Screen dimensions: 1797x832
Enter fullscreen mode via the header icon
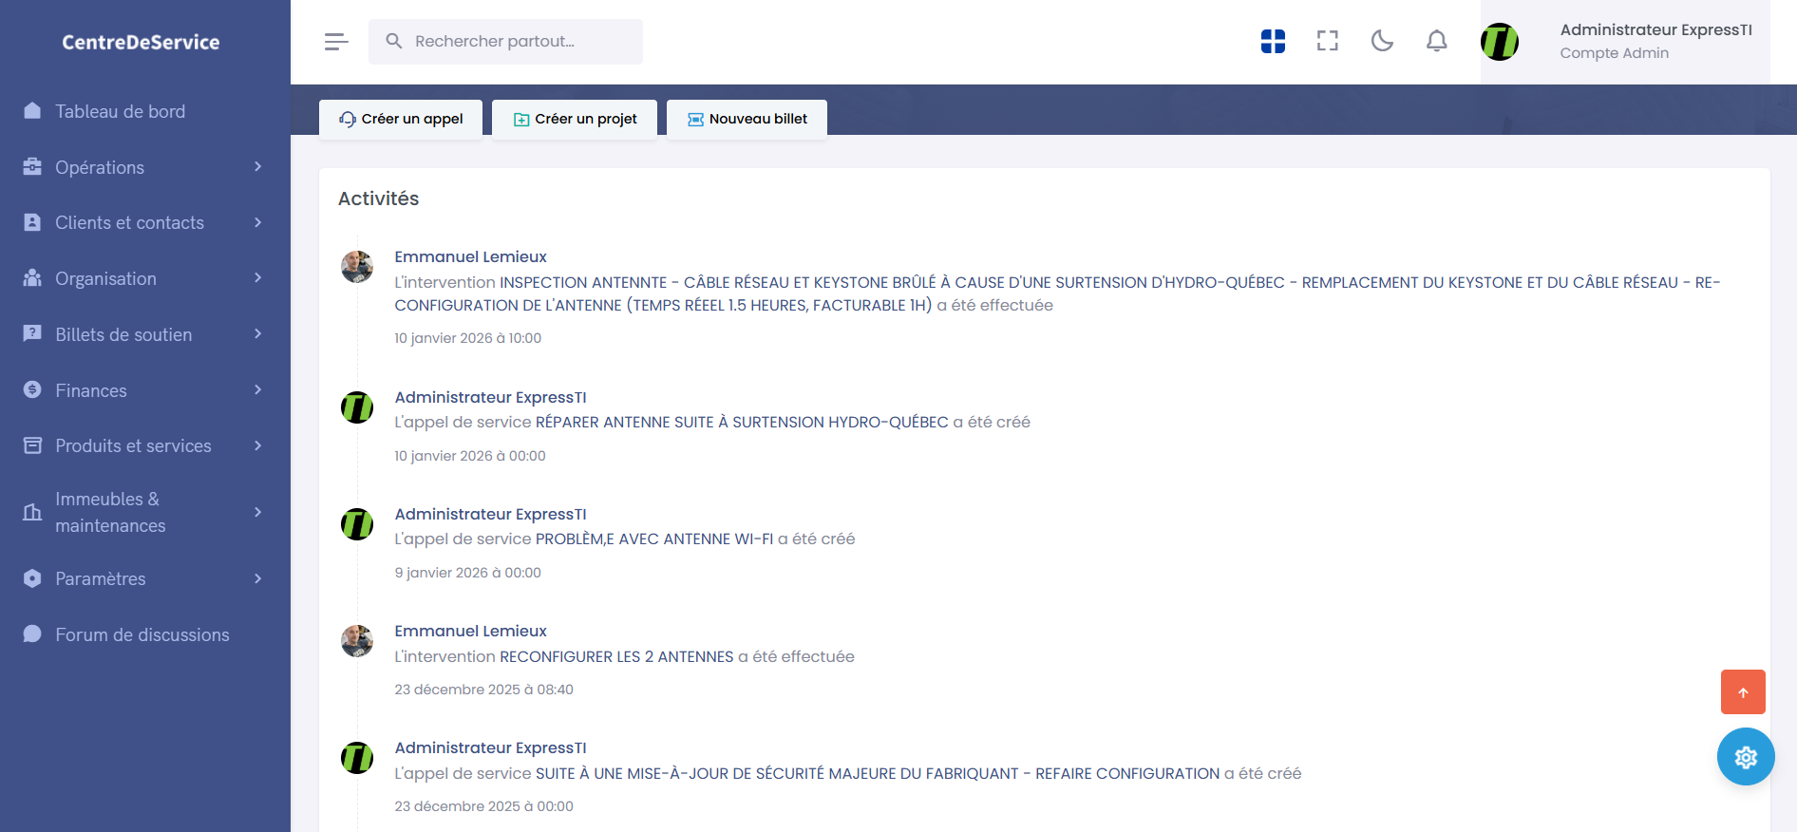[x=1328, y=41]
